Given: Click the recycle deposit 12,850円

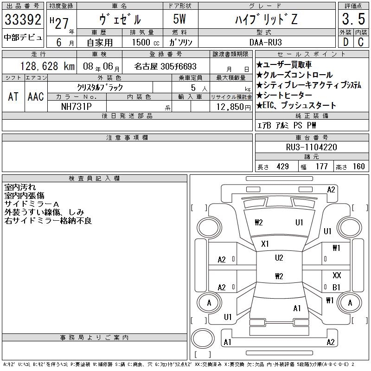Looking at the screenshot, I should pos(233,107).
